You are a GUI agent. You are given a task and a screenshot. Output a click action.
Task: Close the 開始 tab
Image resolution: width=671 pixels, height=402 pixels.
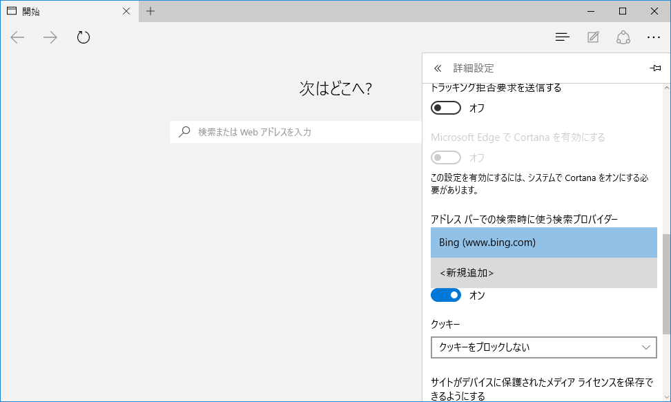[x=126, y=11]
